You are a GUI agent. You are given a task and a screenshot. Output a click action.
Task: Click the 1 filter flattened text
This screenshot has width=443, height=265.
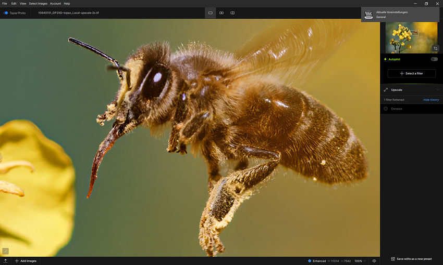click(x=394, y=100)
